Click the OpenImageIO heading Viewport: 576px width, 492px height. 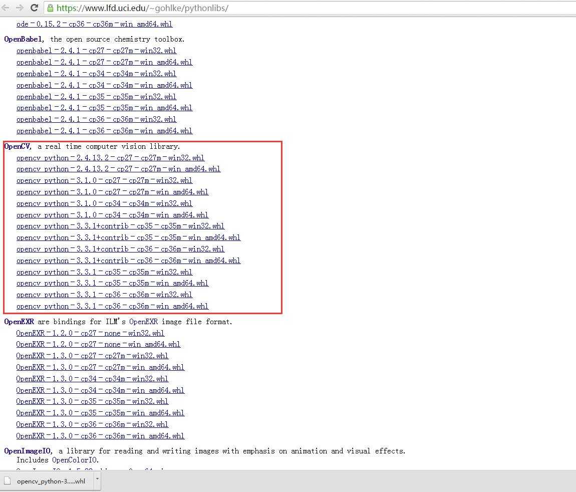[28, 451]
